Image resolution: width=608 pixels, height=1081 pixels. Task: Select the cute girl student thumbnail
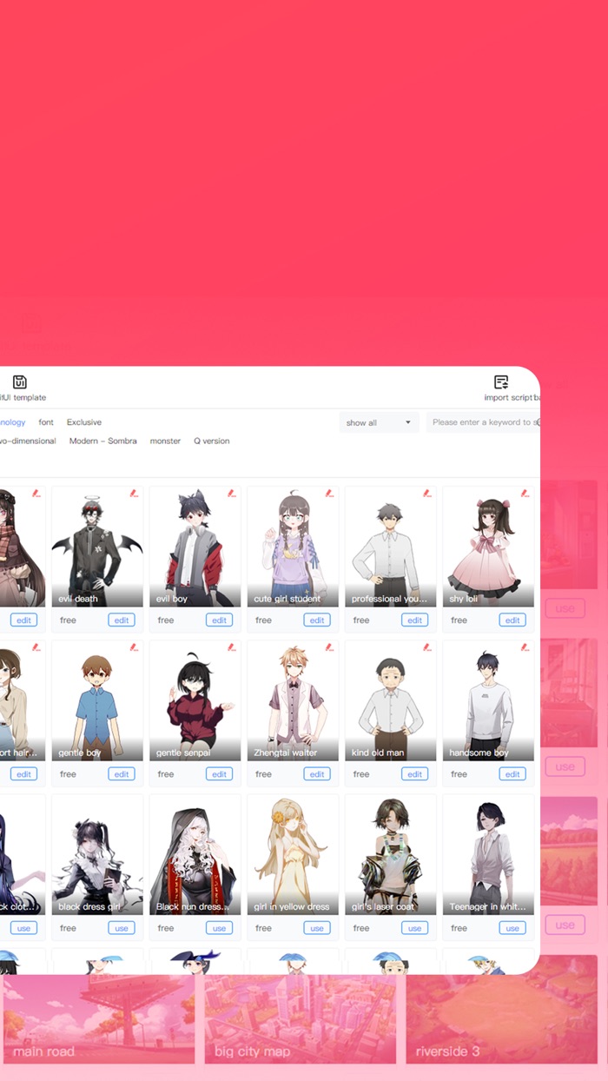pos(293,546)
